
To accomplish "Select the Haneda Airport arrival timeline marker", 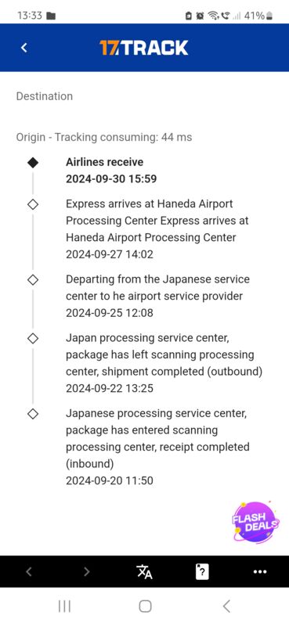I will [33, 204].
